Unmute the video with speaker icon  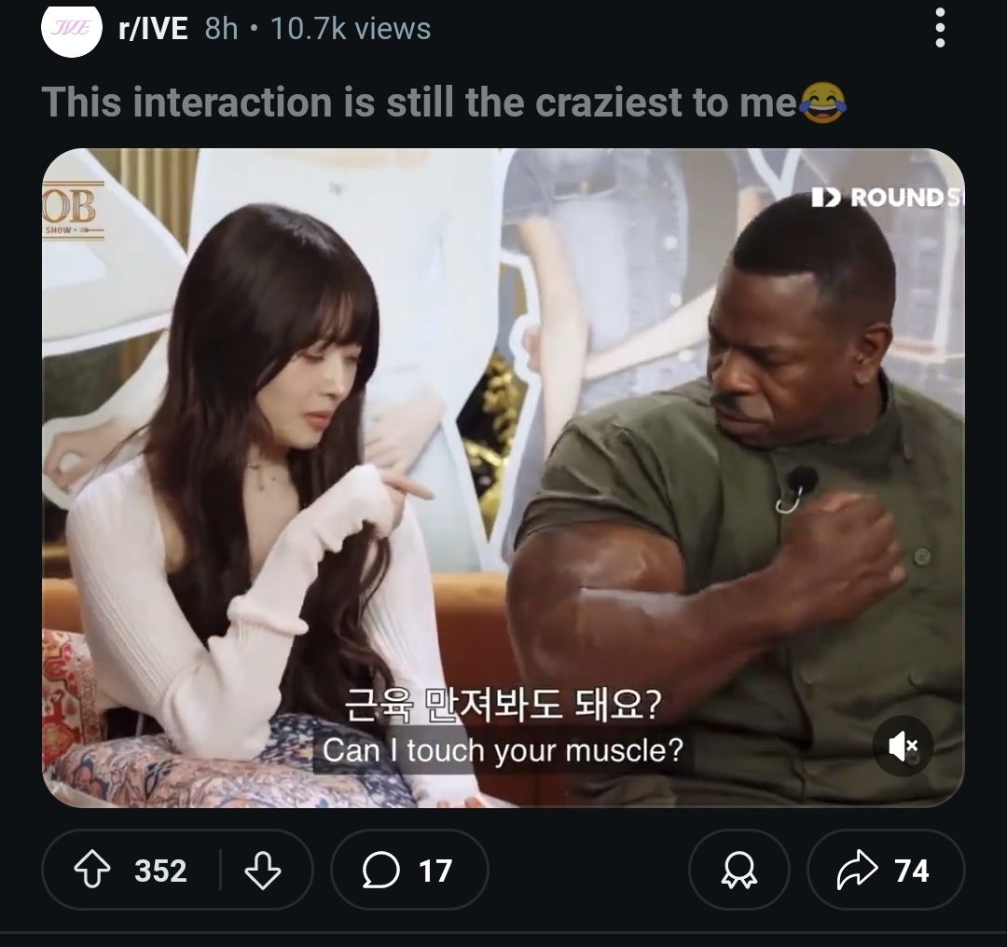coord(903,746)
